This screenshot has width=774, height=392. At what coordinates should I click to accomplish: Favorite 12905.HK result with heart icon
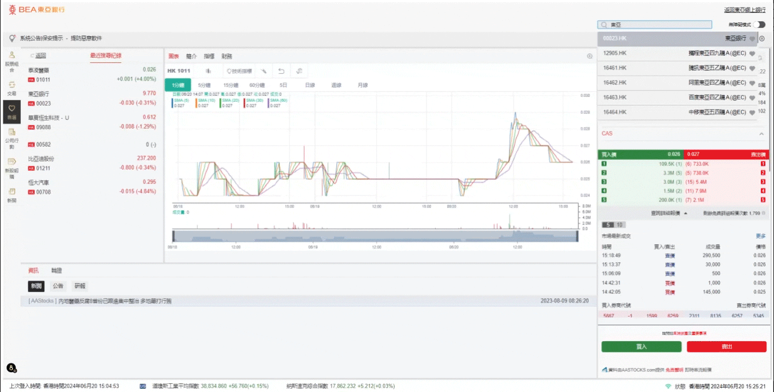[752, 54]
